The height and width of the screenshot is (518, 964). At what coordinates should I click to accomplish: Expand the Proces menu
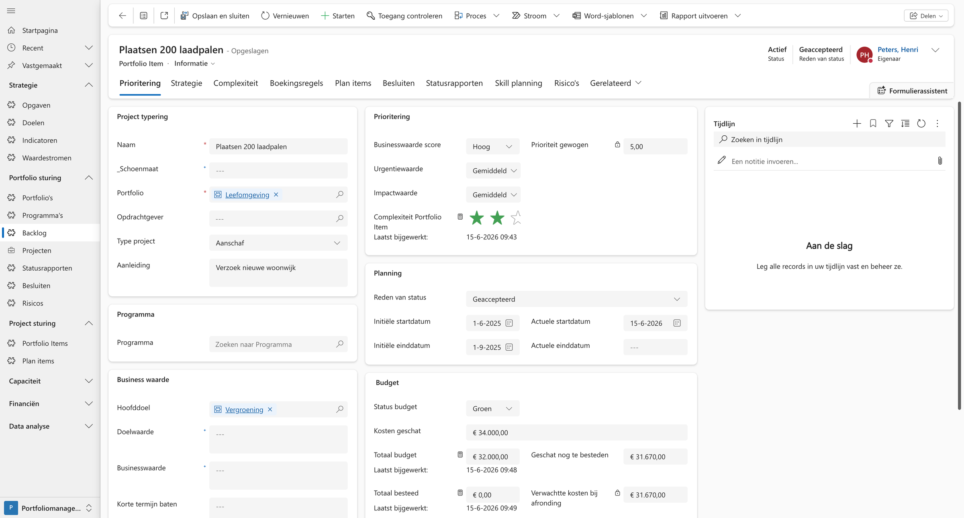click(x=496, y=16)
